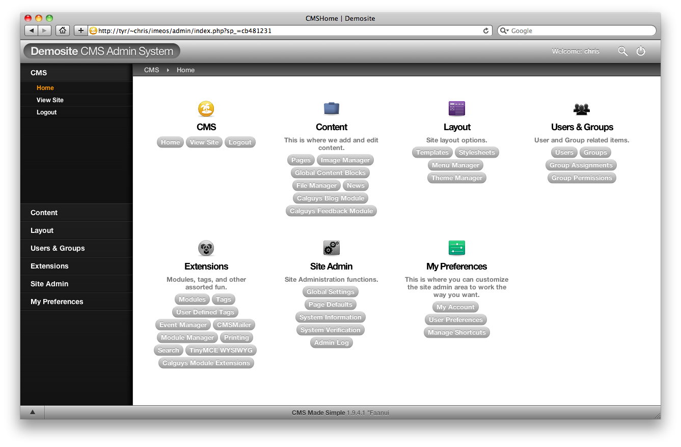Click the browser back arrow

pos(32,31)
